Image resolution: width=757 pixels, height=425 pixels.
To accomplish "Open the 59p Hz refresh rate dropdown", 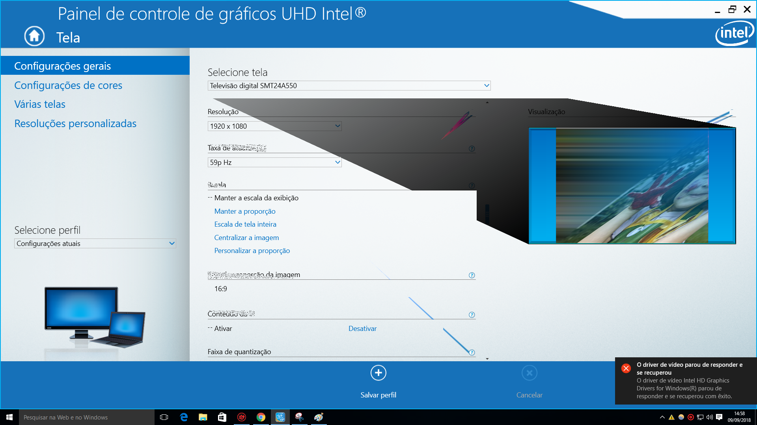I will point(274,162).
